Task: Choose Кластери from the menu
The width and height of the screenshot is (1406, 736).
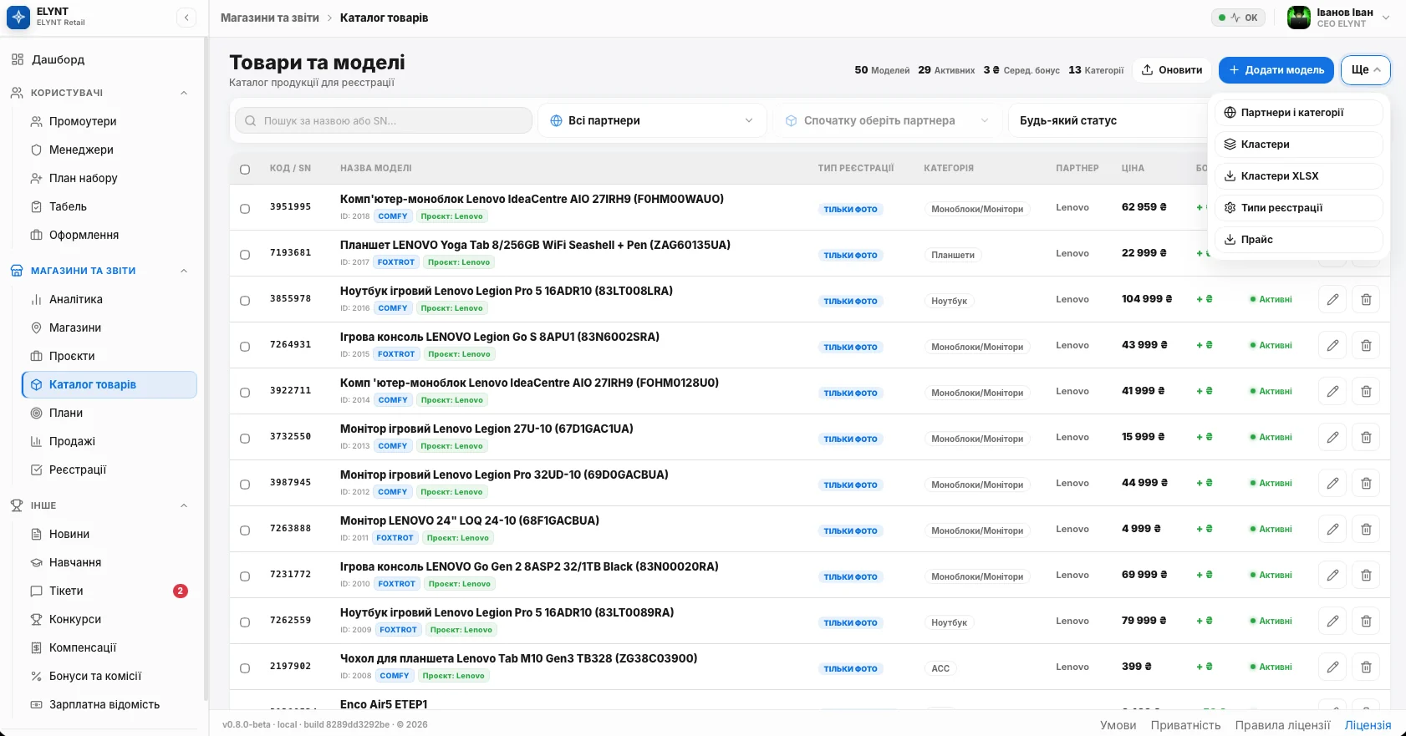Action: (1298, 145)
